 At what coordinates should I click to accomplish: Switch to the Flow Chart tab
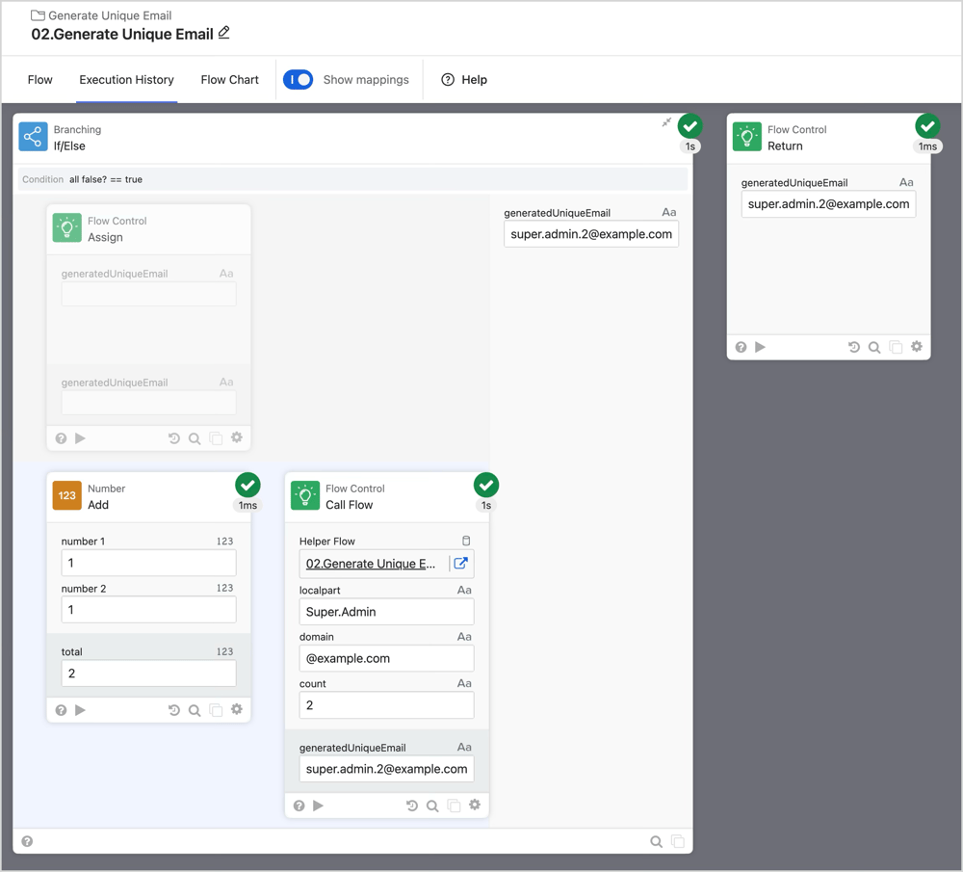pos(229,80)
